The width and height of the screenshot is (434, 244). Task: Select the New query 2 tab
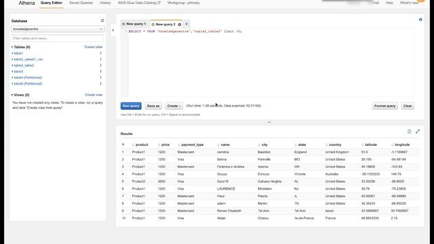[165, 24]
